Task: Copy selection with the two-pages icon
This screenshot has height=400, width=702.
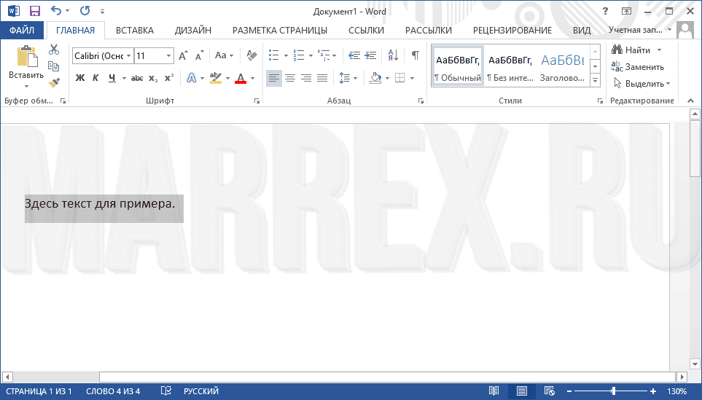Action: point(54,66)
